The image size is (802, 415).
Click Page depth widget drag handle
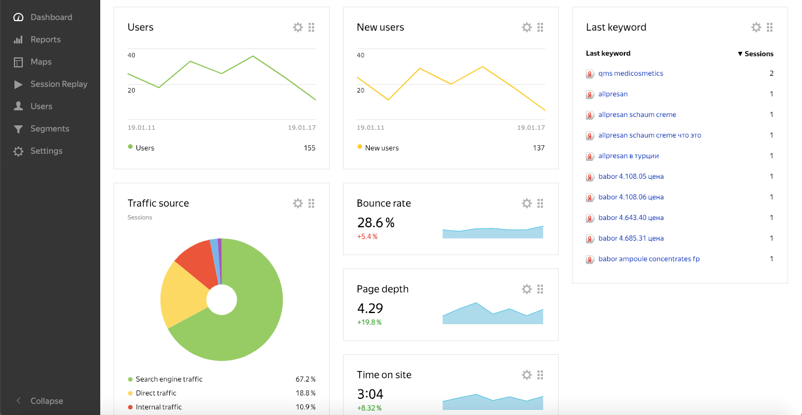(x=540, y=289)
